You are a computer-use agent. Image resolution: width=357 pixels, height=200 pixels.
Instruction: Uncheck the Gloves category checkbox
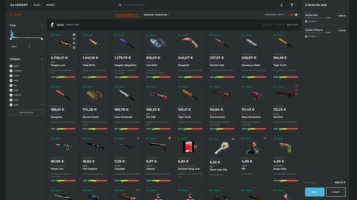click(x=11, y=76)
